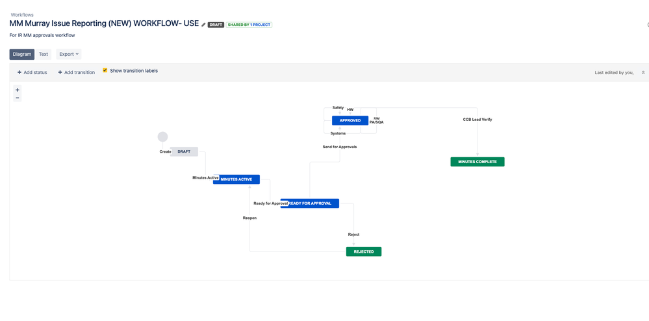
Task: Click the Last edited by you text
Action: [614, 73]
